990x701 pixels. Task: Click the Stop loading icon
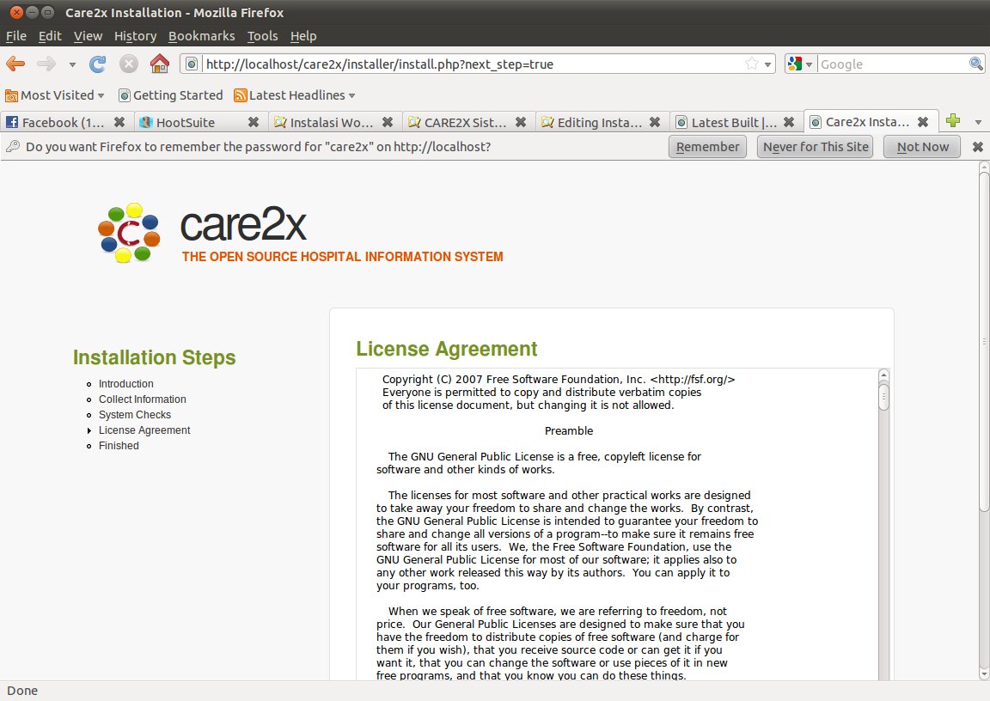128,64
